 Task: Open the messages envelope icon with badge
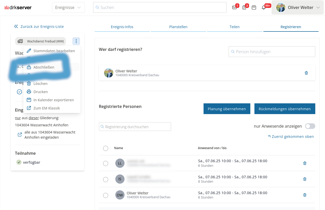pyautogui.click(x=234, y=7)
